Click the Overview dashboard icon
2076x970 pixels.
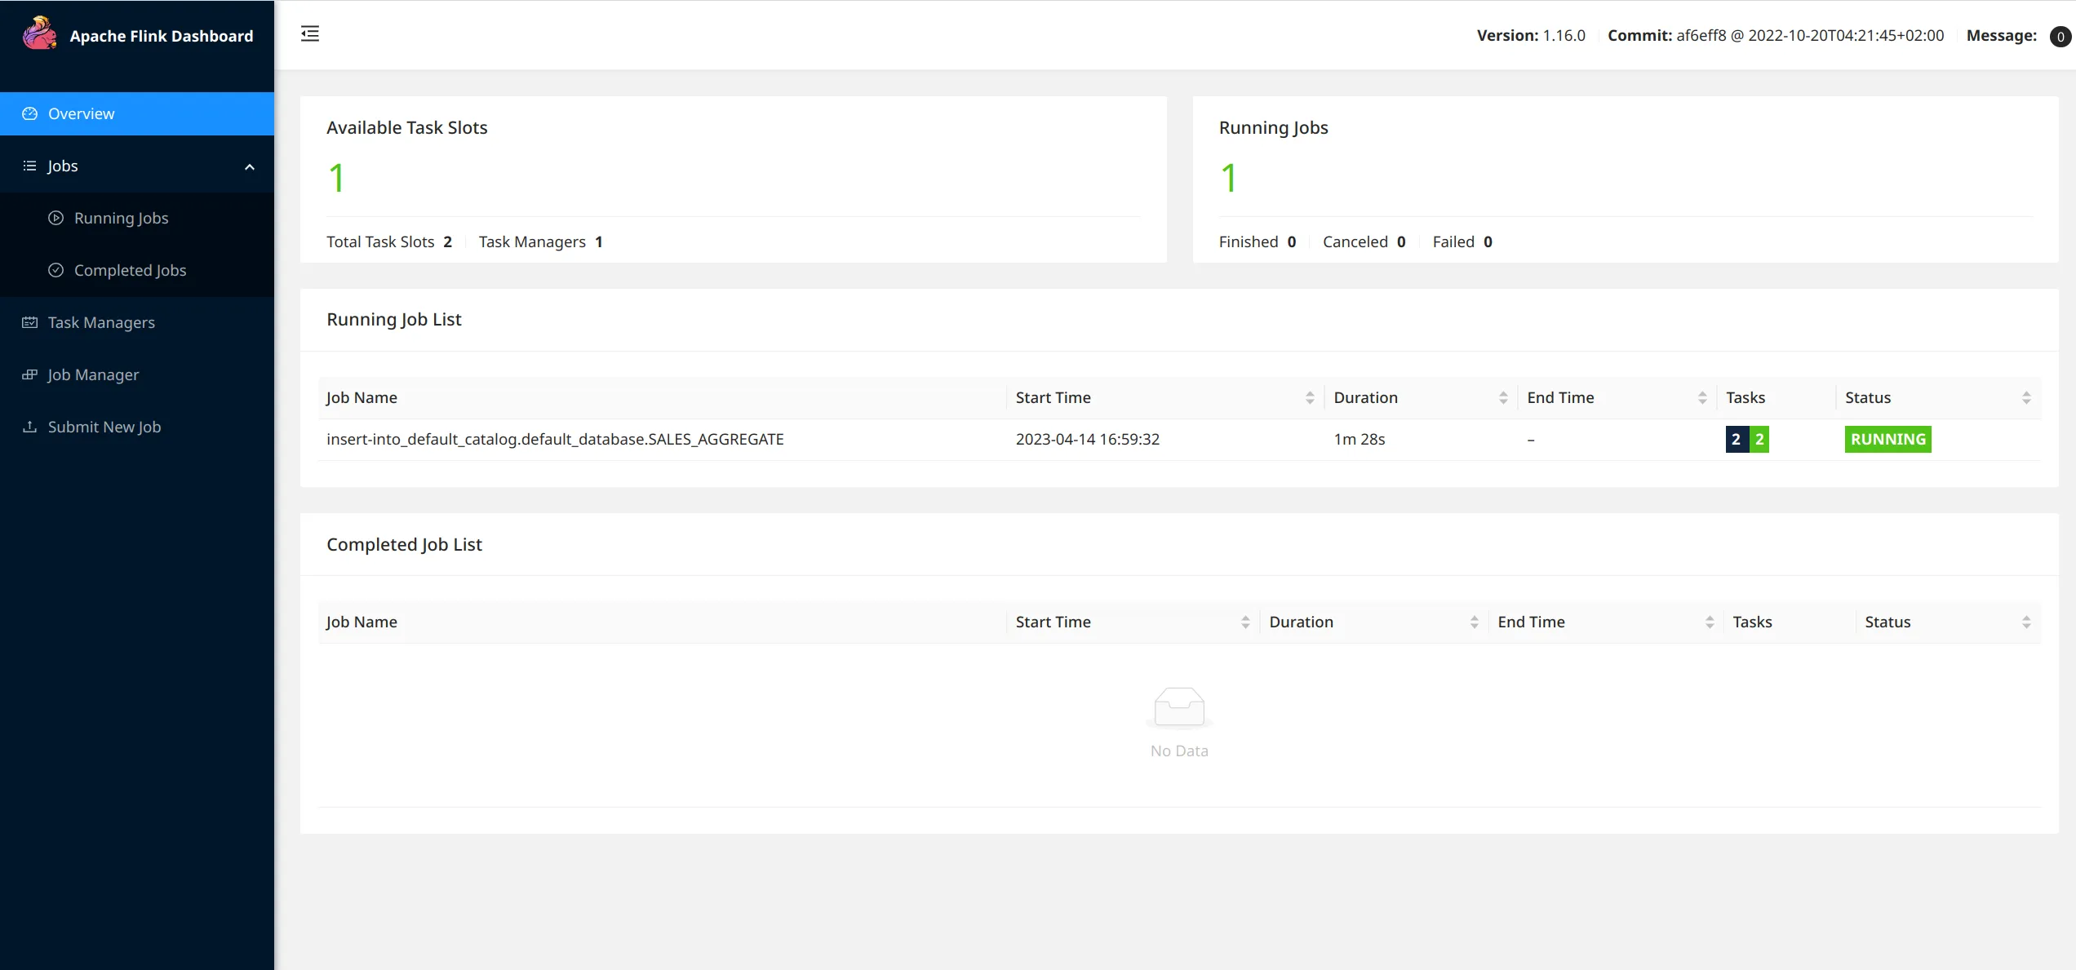tap(30, 113)
